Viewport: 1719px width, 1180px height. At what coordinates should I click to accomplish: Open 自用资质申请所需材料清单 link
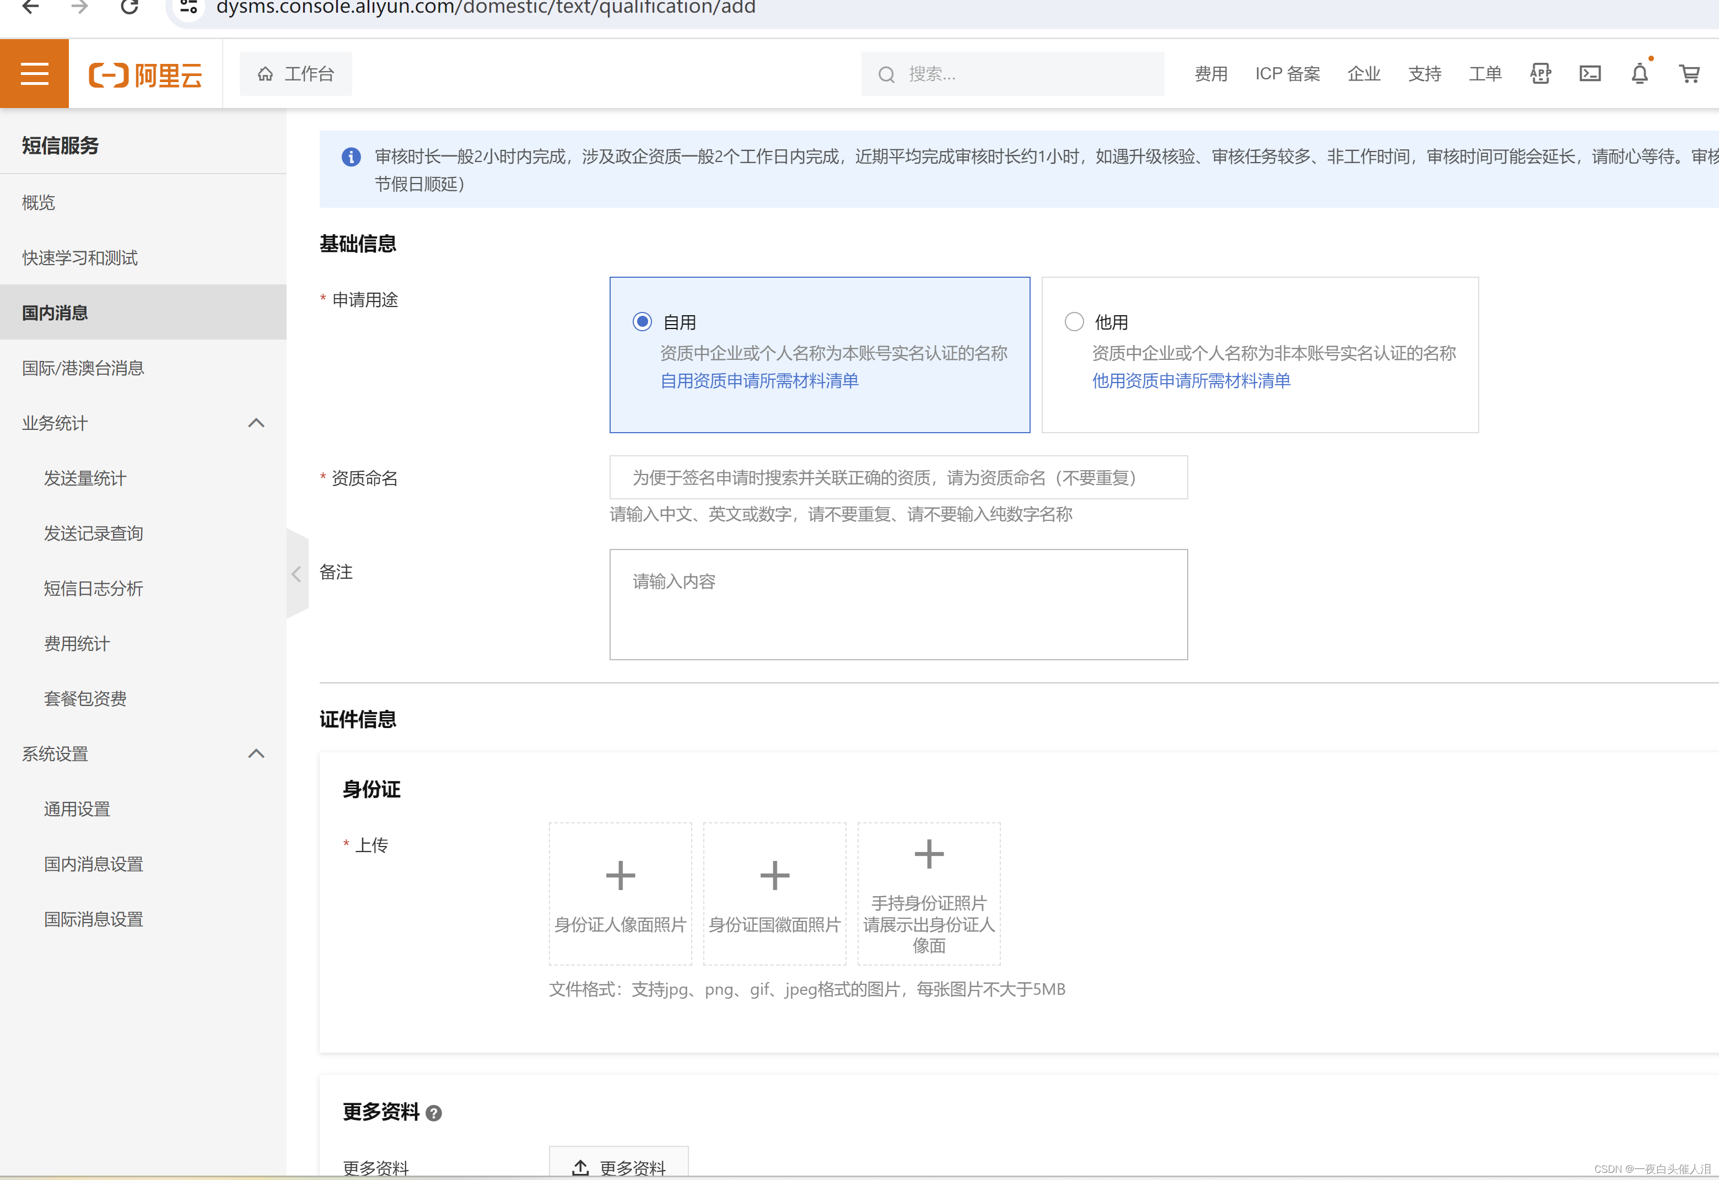(759, 381)
